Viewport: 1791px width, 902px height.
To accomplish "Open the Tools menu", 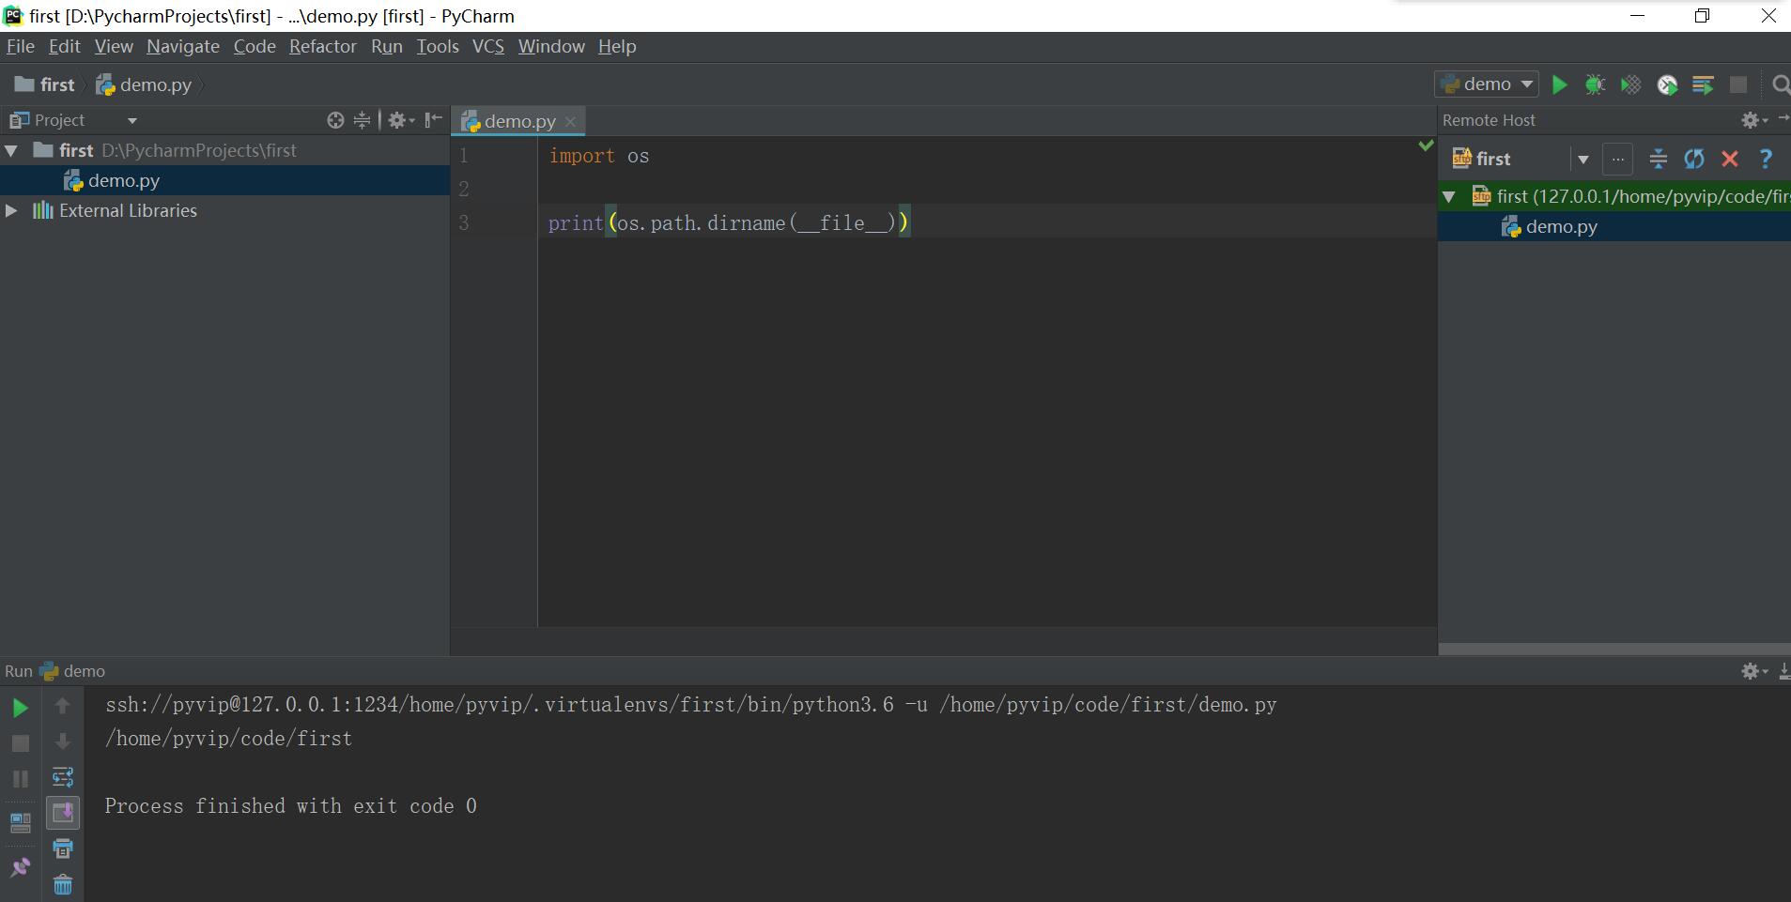I will 438,46.
